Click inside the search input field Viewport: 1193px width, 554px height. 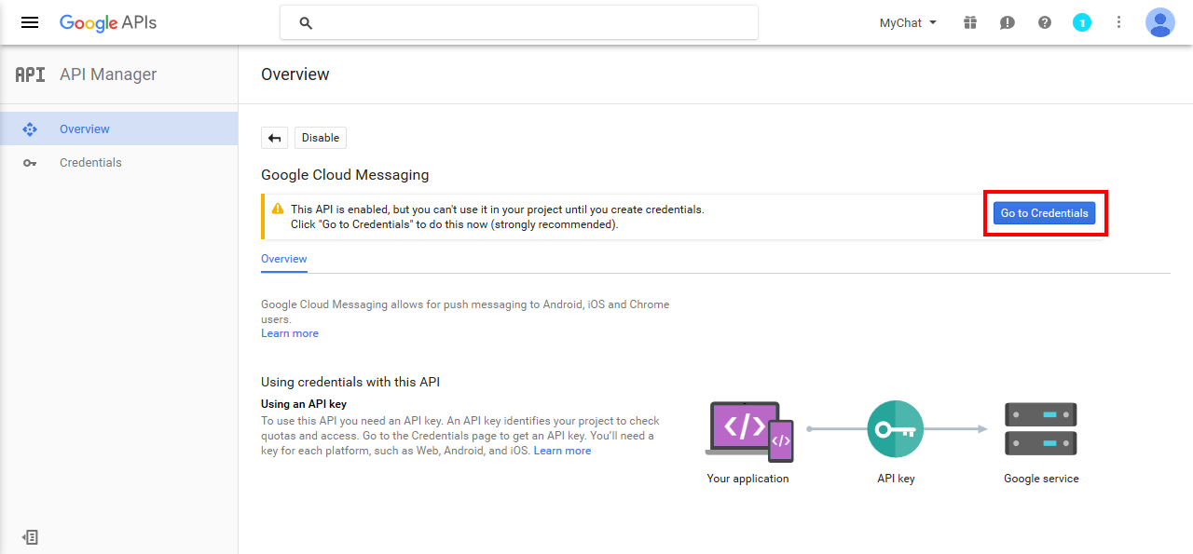(x=522, y=21)
